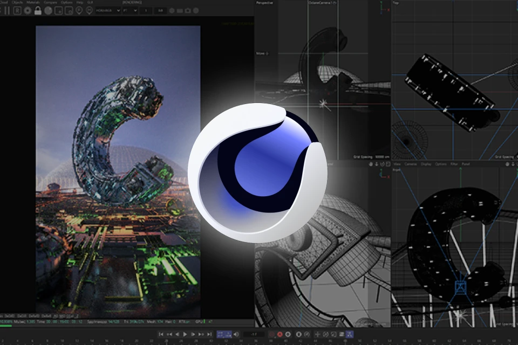Toggle scale keying icon
Screen dimensions: 518x345
coord(333,334)
